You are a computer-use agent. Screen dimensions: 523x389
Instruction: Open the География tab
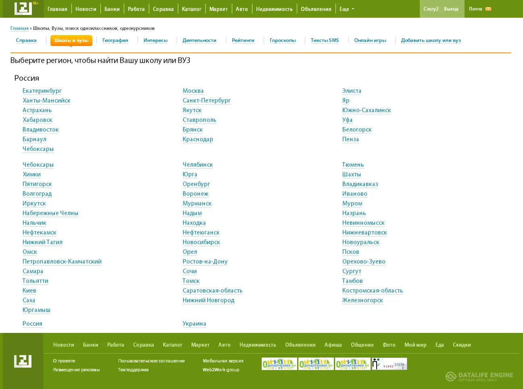point(115,40)
